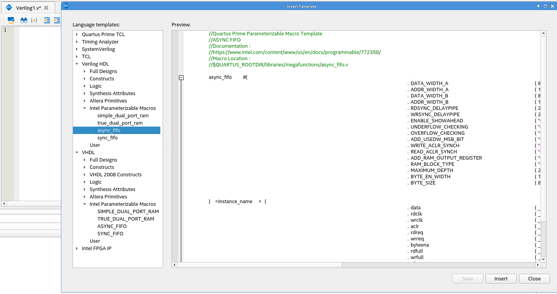Expand the Intel FPGA IP node
This screenshot has height=294, width=557.
[77, 249]
